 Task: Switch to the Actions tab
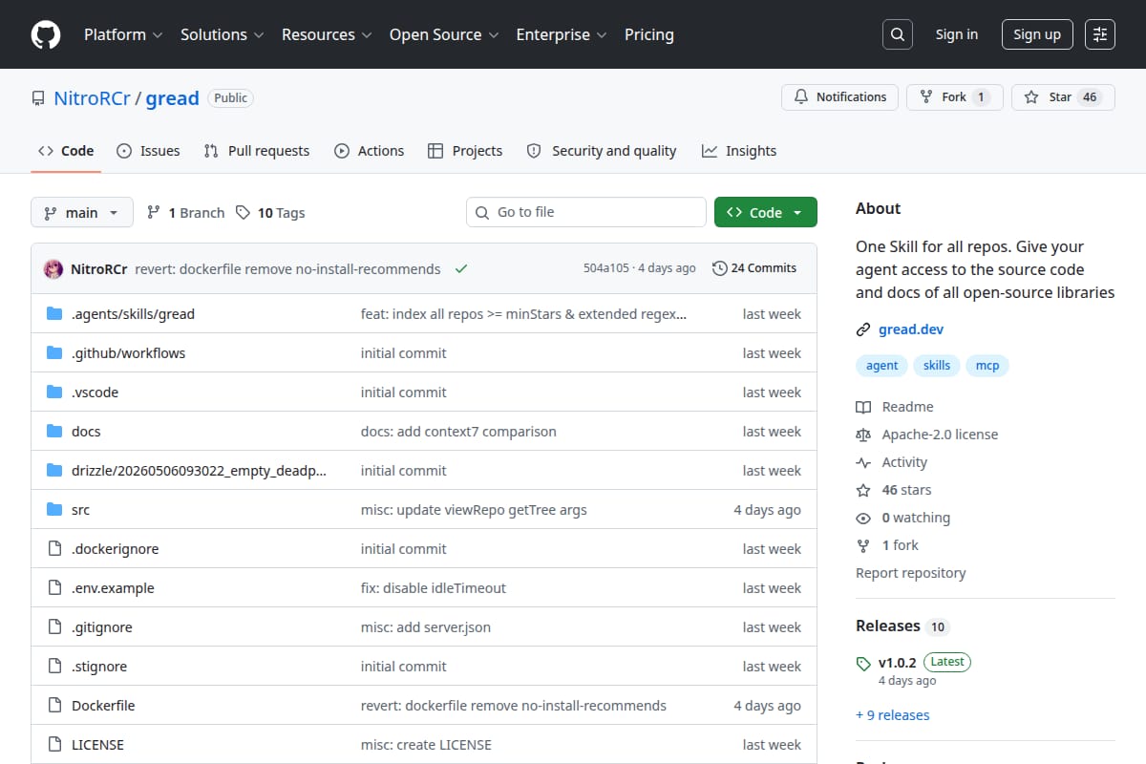point(369,151)
